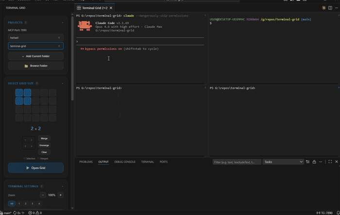
Task: Select terminal 4 zoom target
Action: [x=39, y=203]
